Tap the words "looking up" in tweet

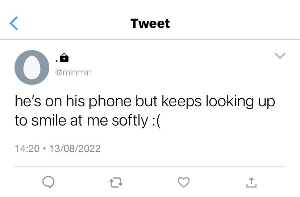pyautogui.click(x=240, y=101)
